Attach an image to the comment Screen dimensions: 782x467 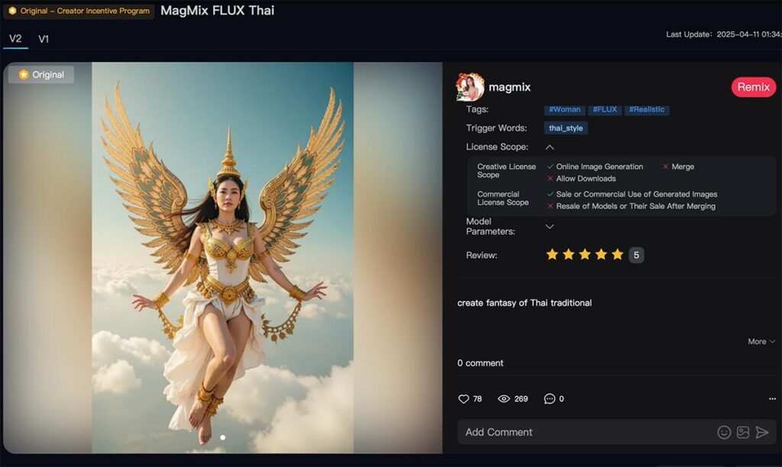click(743, 433)
